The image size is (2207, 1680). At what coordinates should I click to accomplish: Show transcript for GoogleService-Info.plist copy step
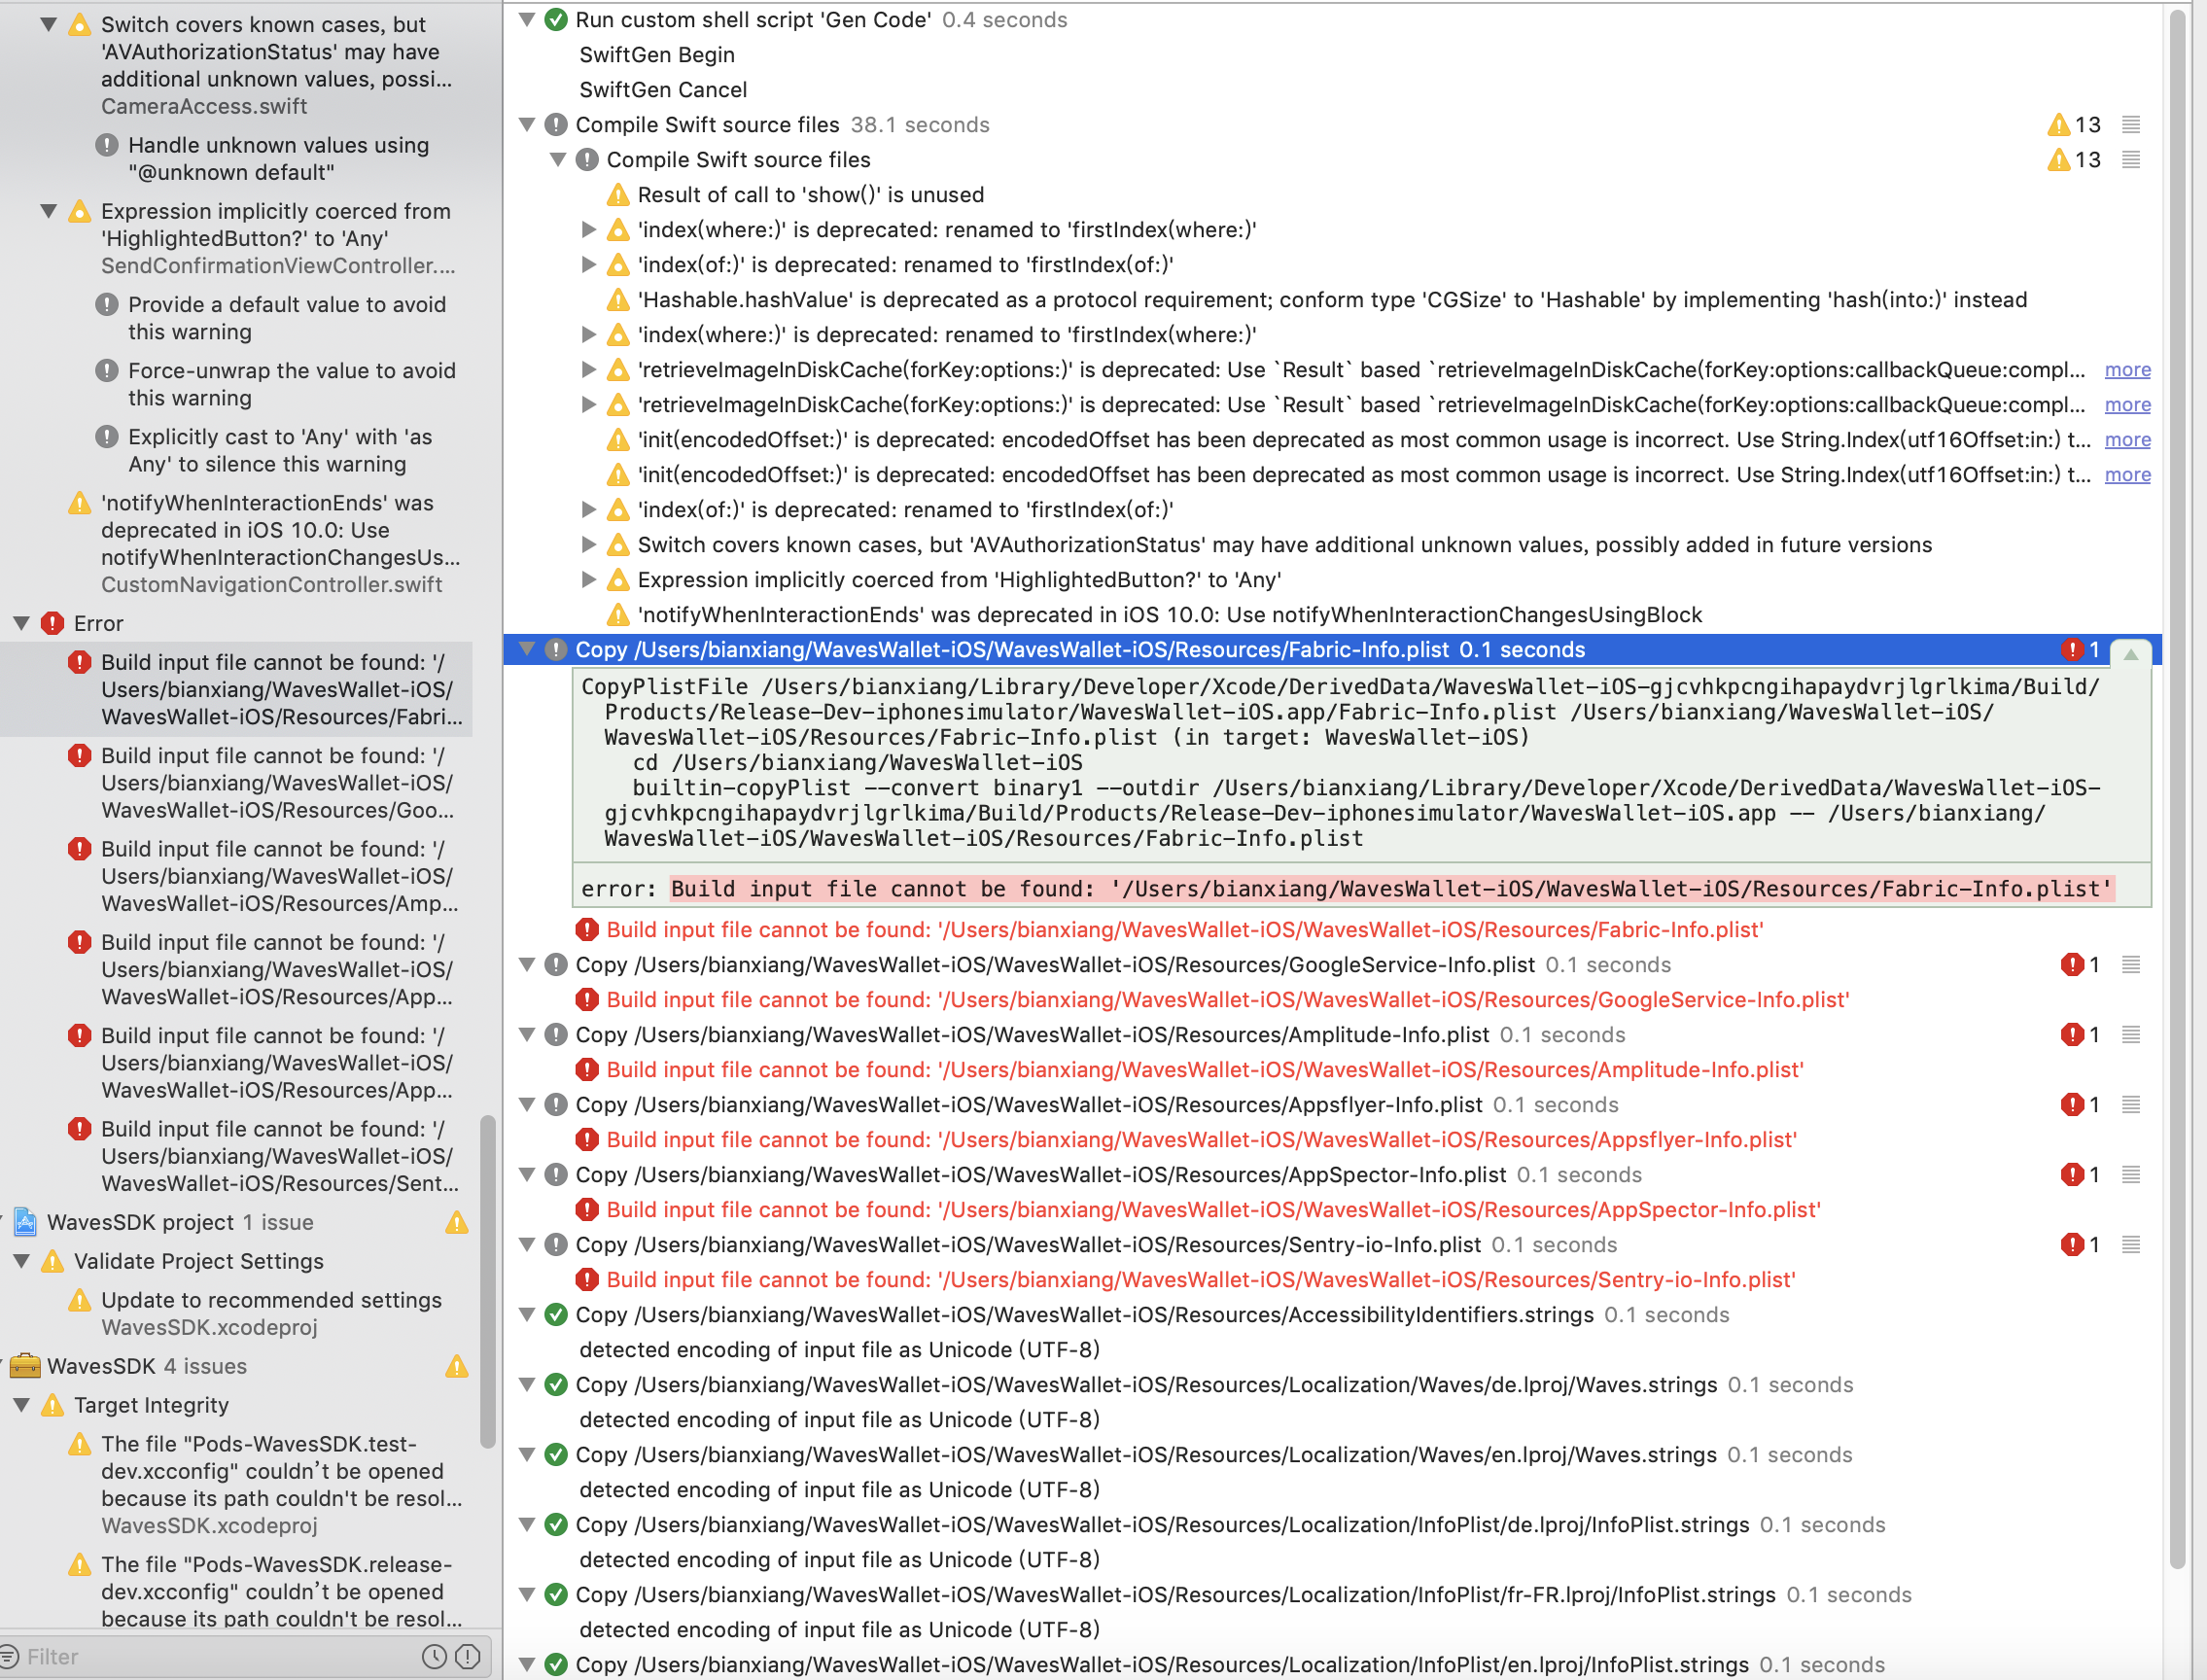coord(2131,965)
